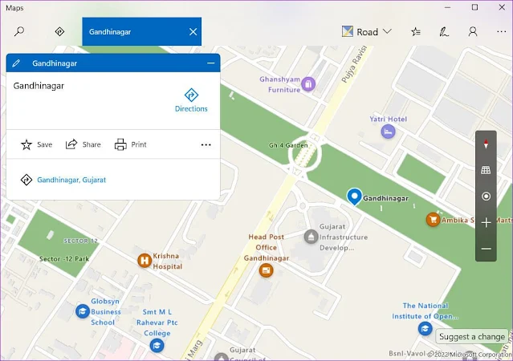
Task: Reset map rotation with compass control
Action: point(486,144)
